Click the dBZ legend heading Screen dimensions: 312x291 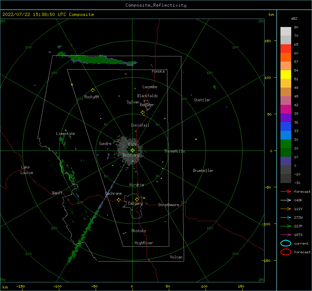pos(294,18)
